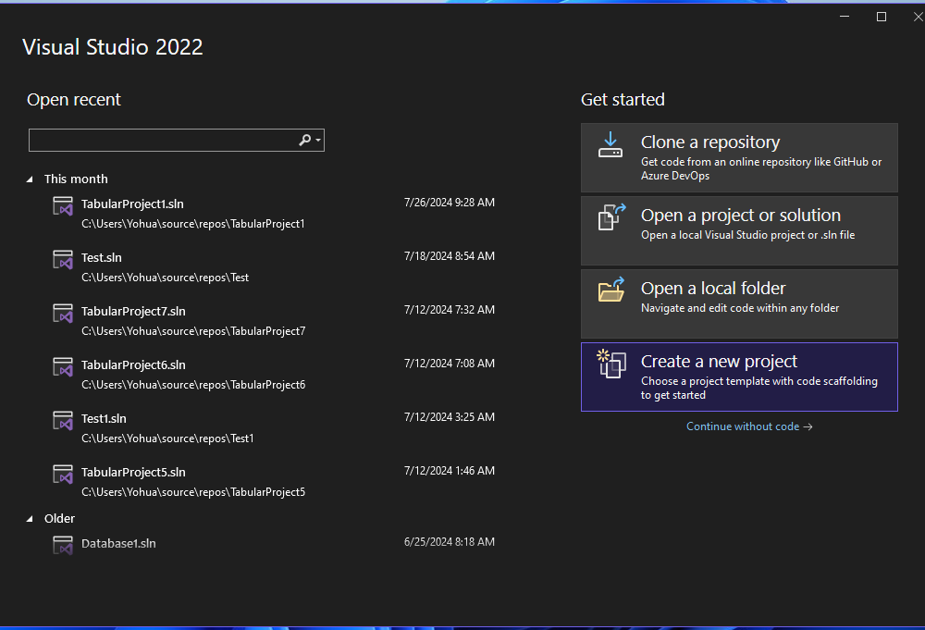The image size is (925, 630).
Task: Collapse the This month group
Action: point(30,179)
